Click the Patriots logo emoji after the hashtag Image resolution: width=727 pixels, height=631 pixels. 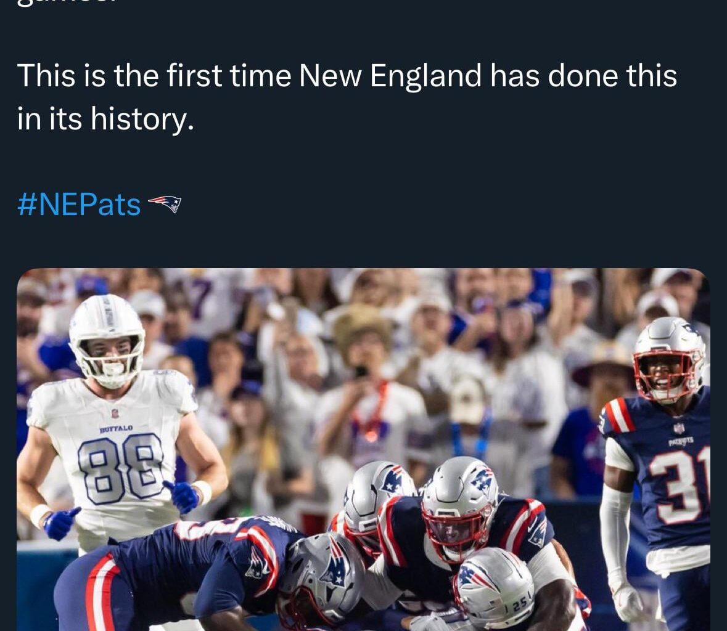tap(165, 203)
